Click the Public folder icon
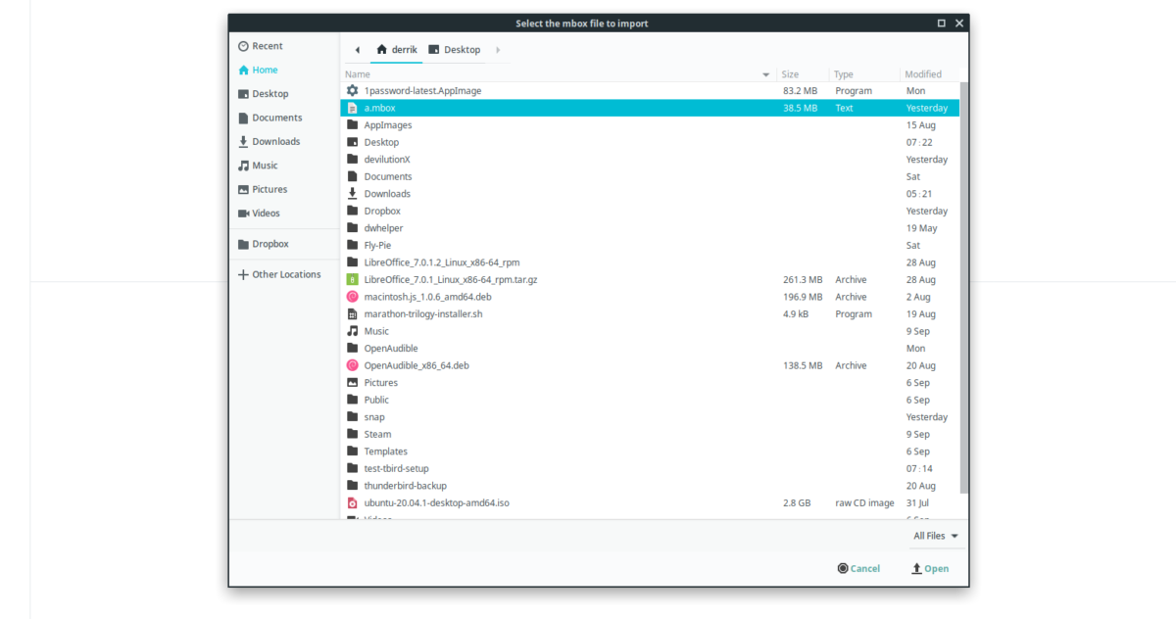Screen dimensions: 1176x619 (x=353, y=400)
